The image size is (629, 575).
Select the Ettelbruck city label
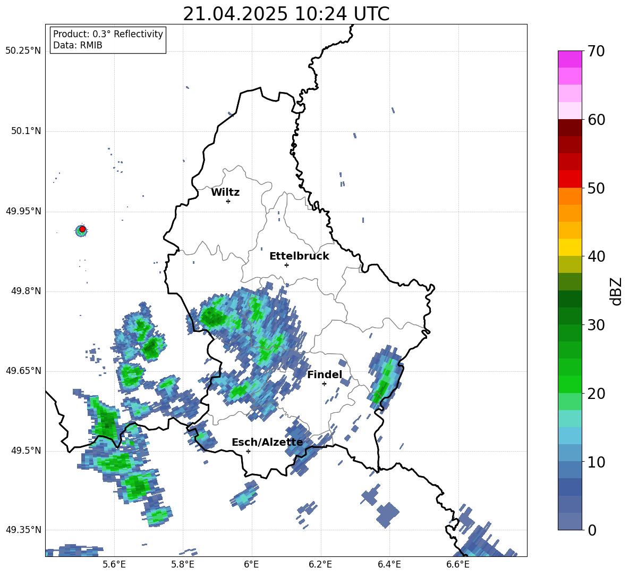click(x=299, y=256)
